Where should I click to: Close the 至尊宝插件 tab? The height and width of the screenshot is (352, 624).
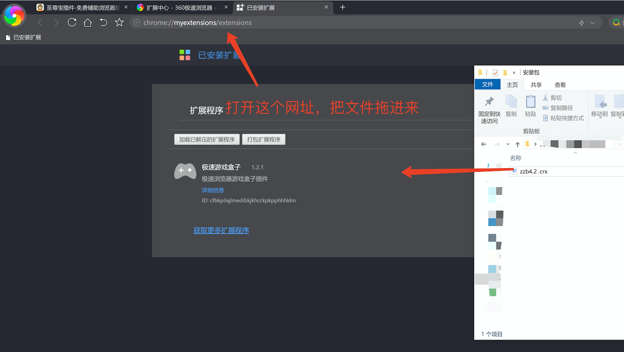(126, 7)
